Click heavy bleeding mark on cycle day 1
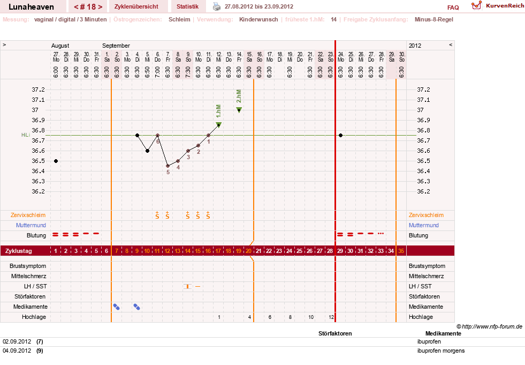 click(56, 235)
